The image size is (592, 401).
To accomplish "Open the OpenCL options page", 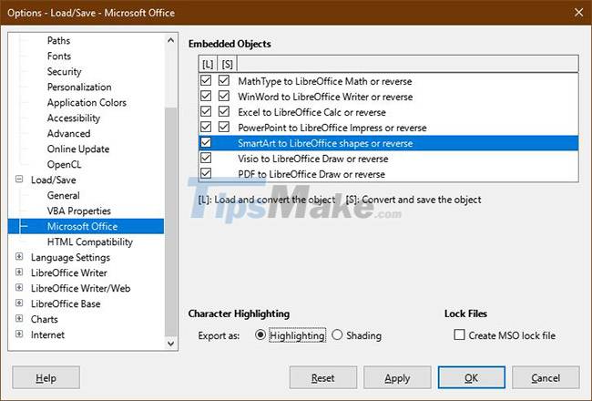I will (64, 164).
